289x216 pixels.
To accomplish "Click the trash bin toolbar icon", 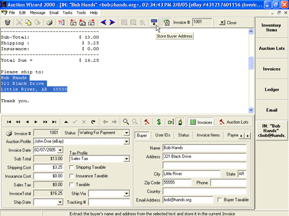I will (8, 23).
